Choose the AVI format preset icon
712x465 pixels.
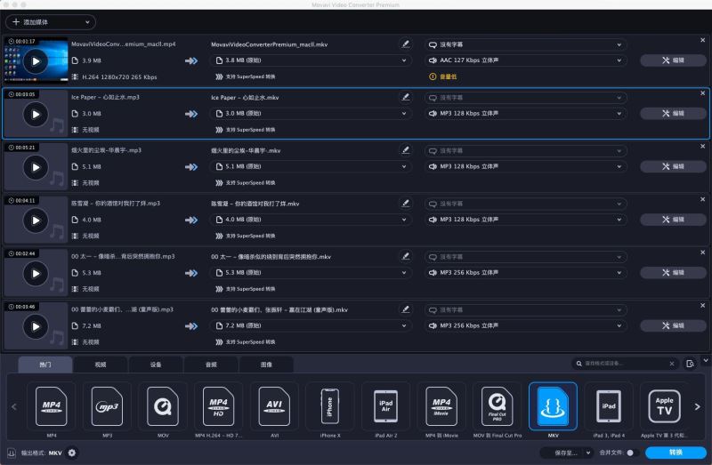(274, 406)
